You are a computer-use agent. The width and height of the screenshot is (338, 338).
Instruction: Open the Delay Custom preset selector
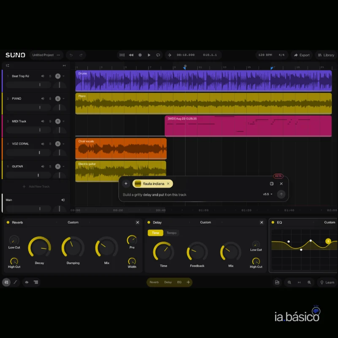tap(205, 222)
